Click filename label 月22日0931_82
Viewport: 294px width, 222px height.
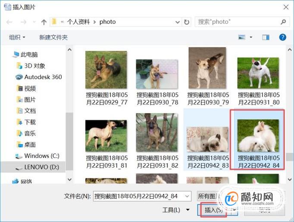coord(157,166)
